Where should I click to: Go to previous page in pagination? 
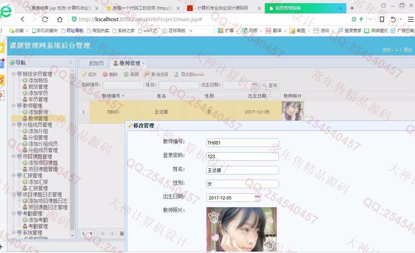click(112, 234)
